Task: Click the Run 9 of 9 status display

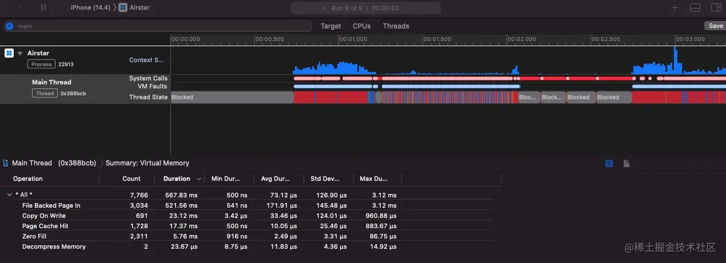Action: pos(366,8)
